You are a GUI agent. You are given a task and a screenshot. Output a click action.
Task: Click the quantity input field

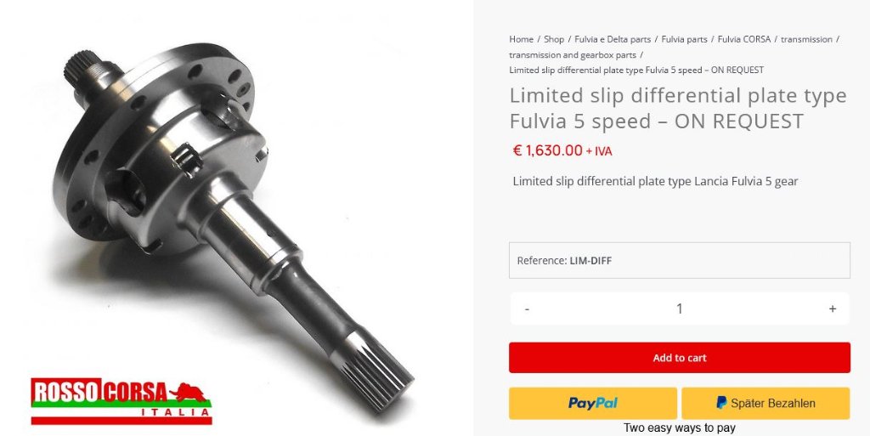[679, 309]
